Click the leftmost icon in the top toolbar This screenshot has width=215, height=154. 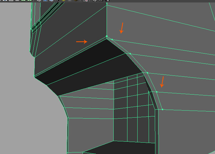click(2, 1)
